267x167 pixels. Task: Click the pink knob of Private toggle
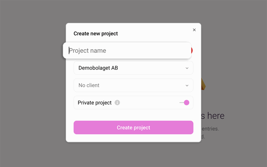pos(187,103)
